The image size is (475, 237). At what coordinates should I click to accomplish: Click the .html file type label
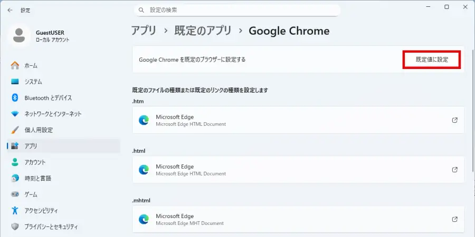[x=139, y=151]
